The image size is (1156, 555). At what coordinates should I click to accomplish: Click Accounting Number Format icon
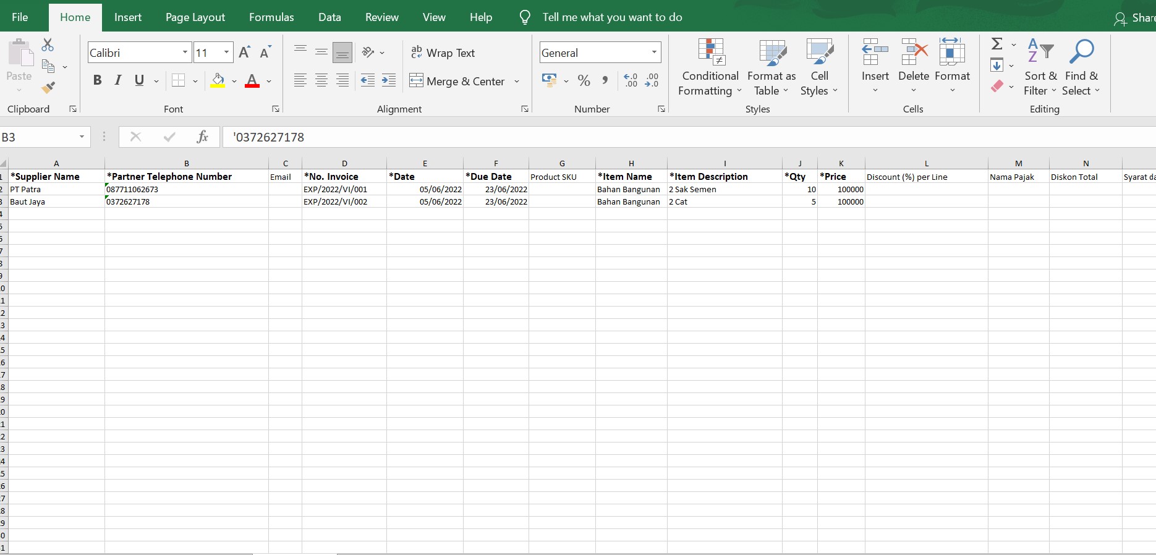549,80
